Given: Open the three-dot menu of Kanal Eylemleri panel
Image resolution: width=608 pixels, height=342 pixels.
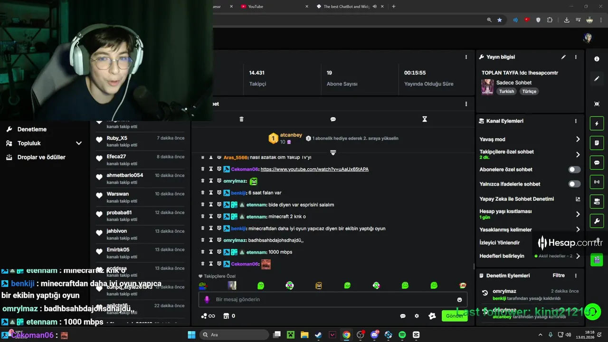Looking at the screenshot, I should point(576,121).
